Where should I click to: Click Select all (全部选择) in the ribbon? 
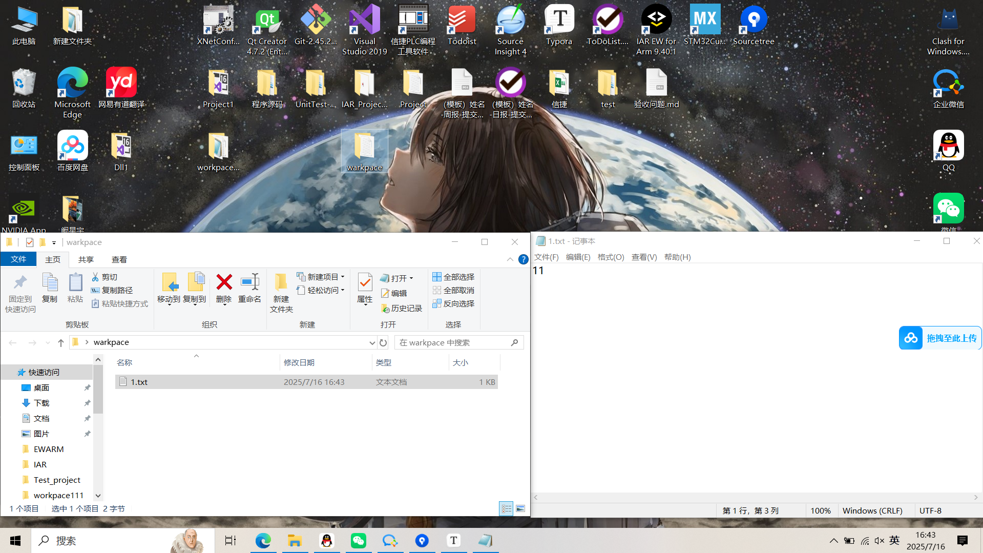[x=453, y=277]
